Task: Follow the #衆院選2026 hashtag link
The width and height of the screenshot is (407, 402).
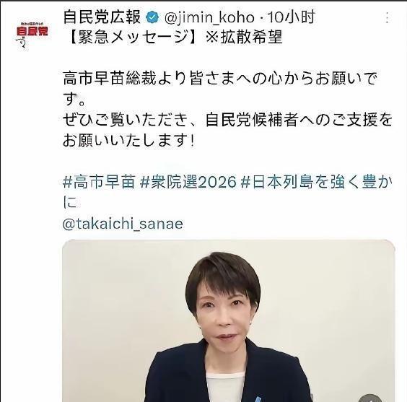Action: [188, 182]
